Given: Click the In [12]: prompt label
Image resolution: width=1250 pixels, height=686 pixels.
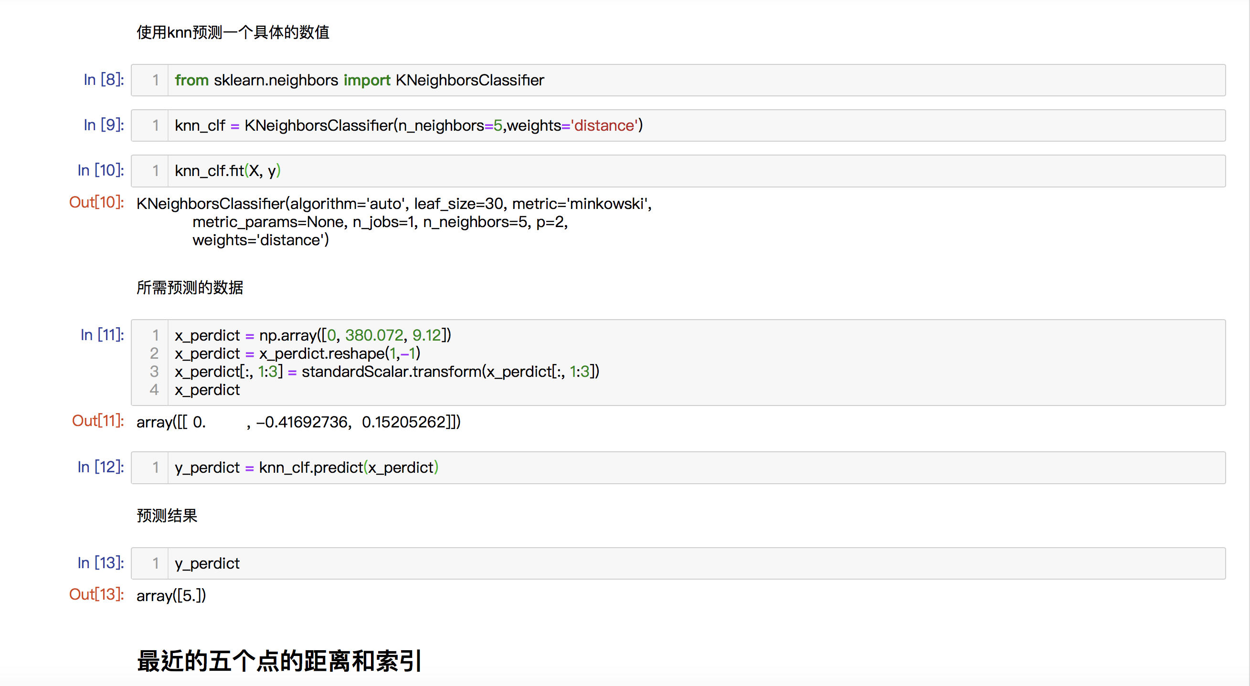Looking at the screenshot, I should [x=101, y=467].
